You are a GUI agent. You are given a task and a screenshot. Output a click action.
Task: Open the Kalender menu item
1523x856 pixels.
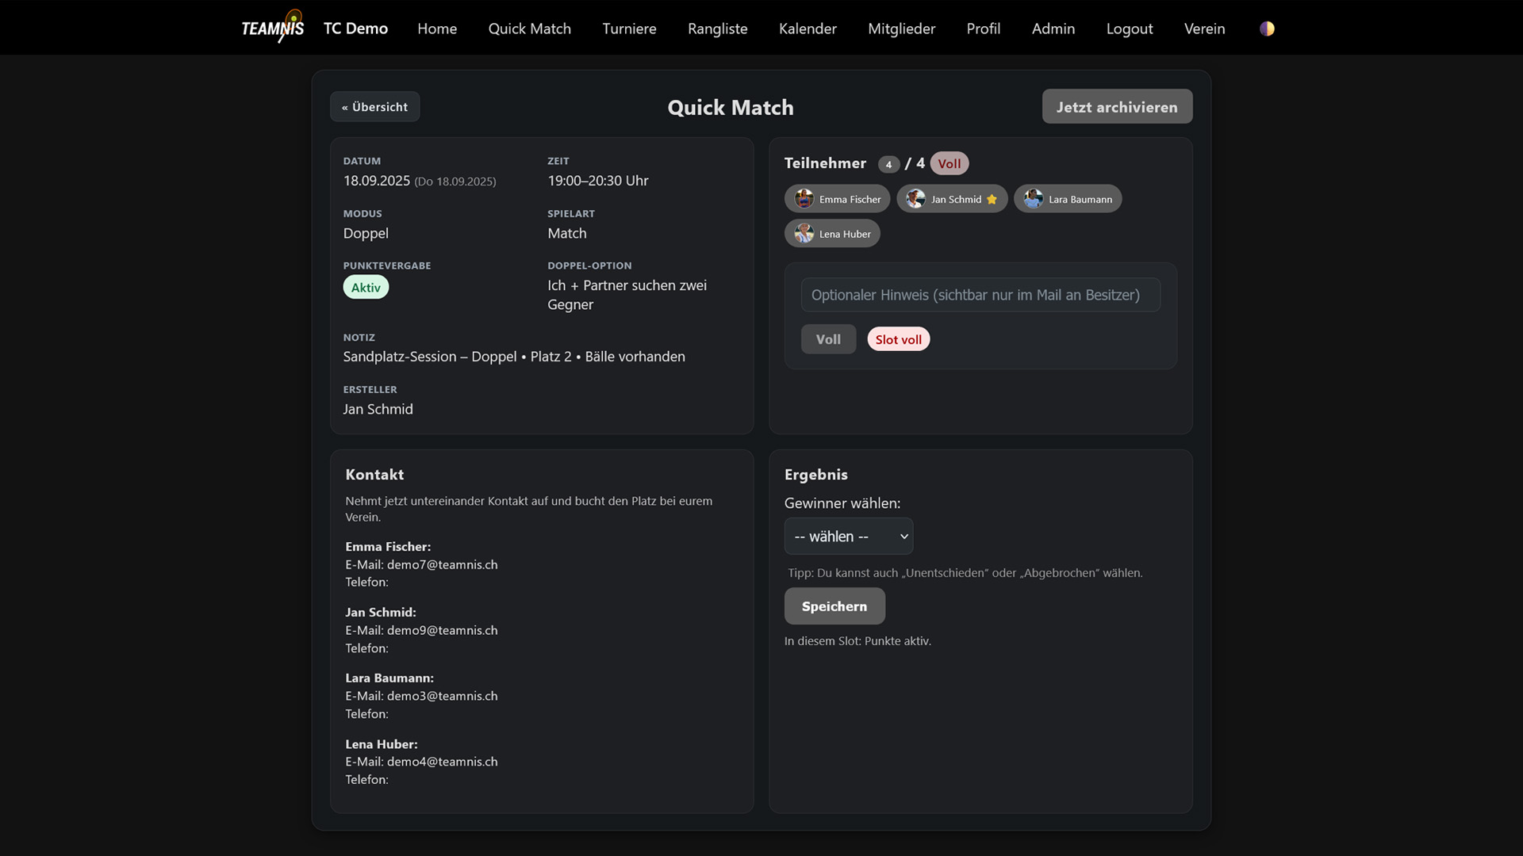808,29
